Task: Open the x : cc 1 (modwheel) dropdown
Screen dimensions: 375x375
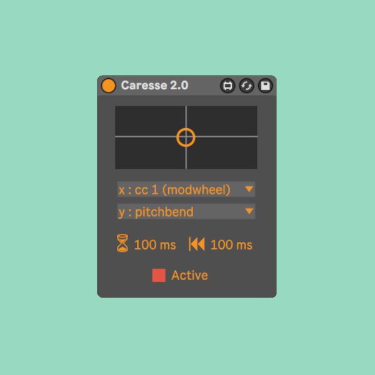Action: [186, 189]
